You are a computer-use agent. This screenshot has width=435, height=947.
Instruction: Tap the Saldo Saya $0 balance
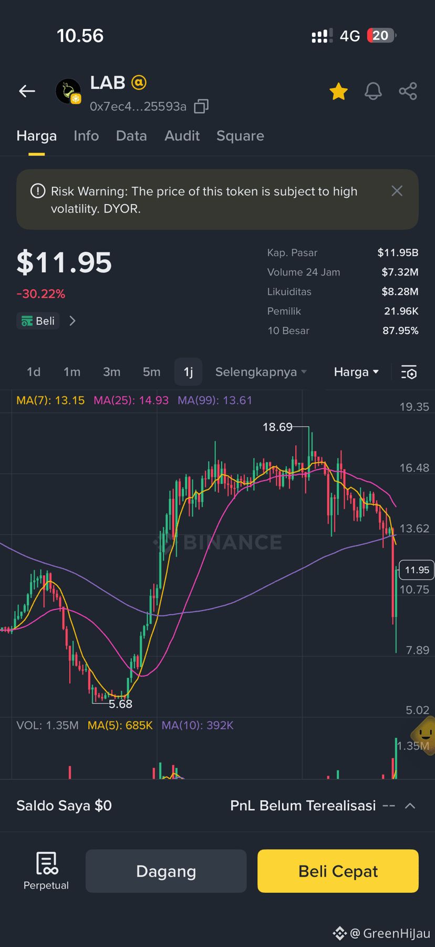point(64,806)
